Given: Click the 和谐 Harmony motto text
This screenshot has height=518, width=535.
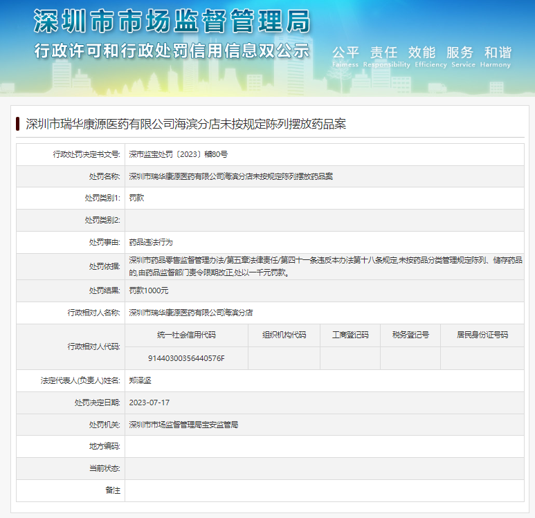Looking at the screenshot, I should pos(496,57).
